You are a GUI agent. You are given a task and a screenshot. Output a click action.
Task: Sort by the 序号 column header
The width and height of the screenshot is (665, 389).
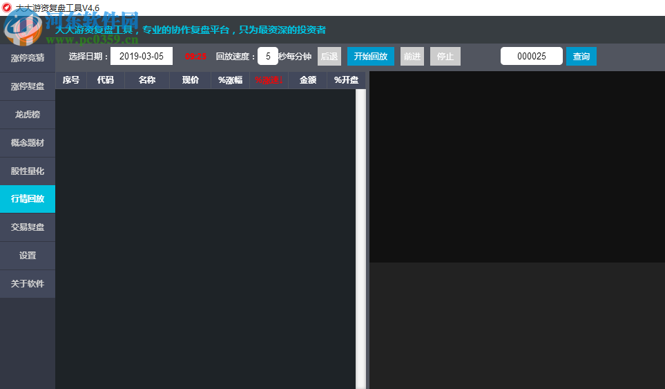tap(71, 79)
